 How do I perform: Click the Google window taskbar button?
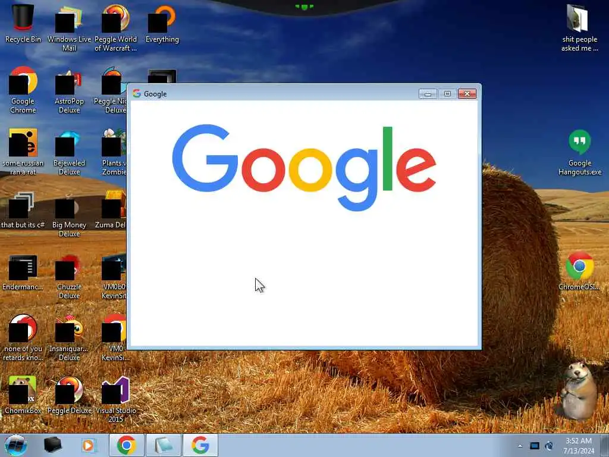coord(200,445)
